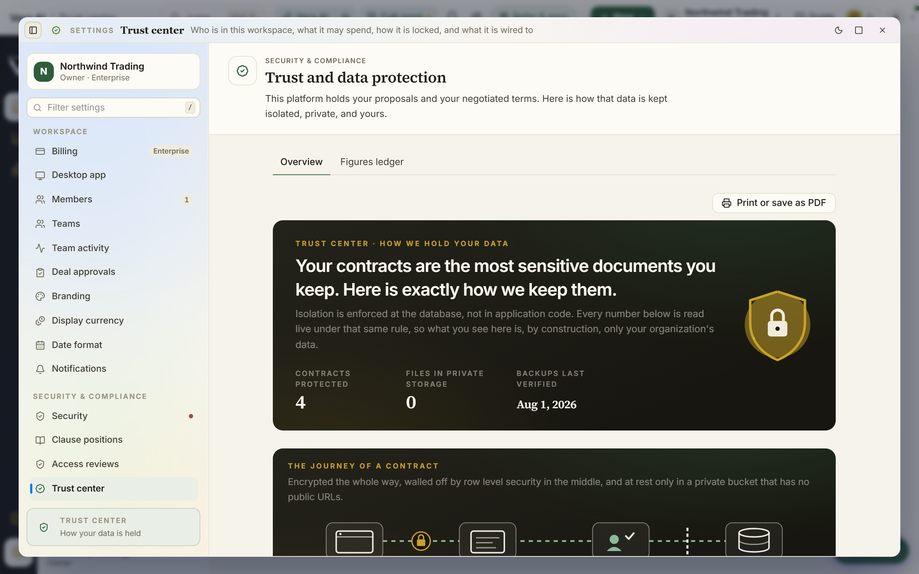Click the Access reviews shield icon

tap(40, 464)
